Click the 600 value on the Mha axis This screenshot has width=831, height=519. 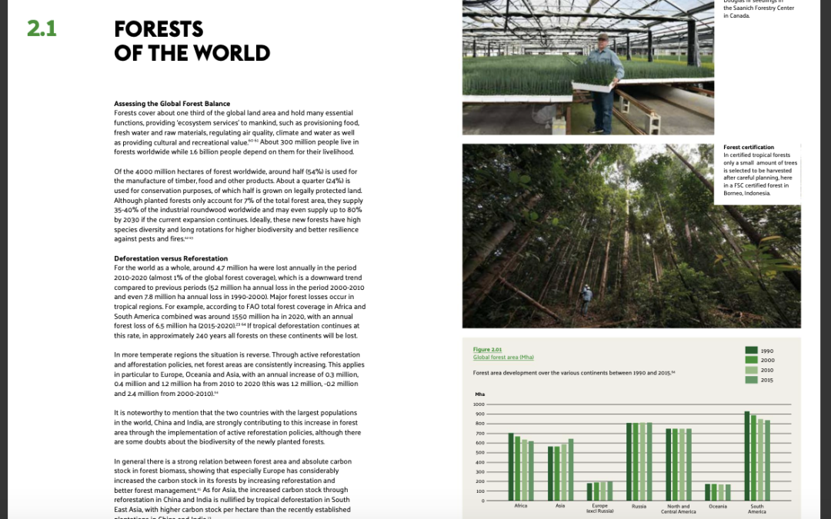point(480,443)
